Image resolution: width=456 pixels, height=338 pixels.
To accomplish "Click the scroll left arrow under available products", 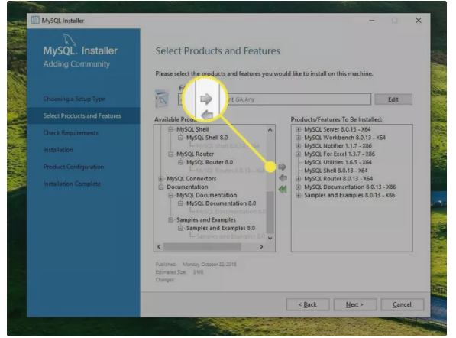I will click(159, 246).
